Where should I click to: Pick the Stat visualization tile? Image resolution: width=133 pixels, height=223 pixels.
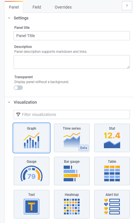[x=112, y=138]
